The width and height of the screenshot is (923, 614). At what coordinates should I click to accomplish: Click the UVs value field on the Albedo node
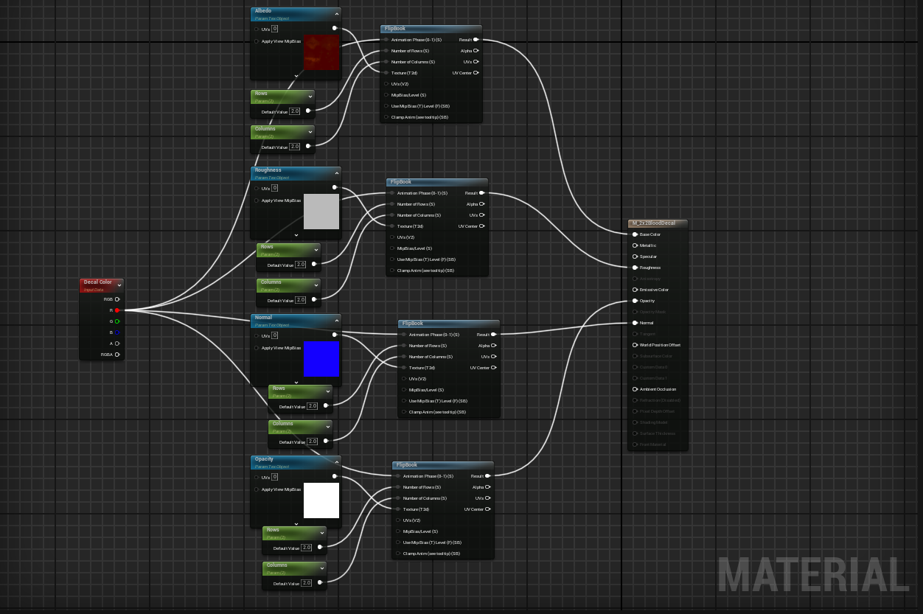pos(274,29)
